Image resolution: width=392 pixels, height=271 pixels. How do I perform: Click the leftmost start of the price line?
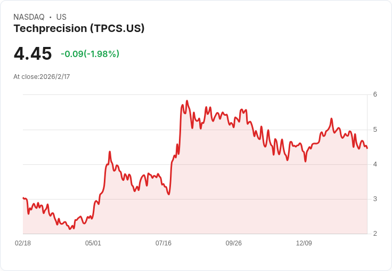point(23,198)
